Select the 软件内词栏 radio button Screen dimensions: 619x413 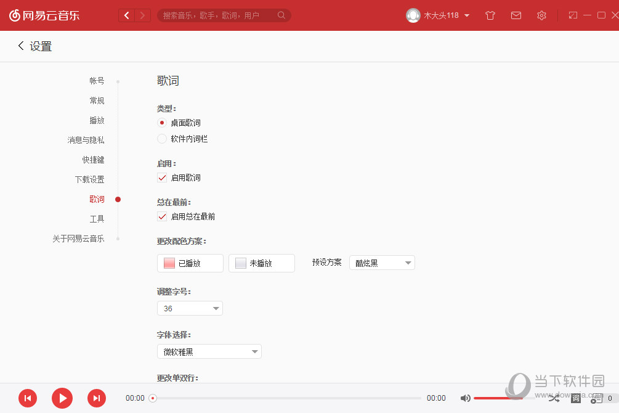(x=161, y=139)
